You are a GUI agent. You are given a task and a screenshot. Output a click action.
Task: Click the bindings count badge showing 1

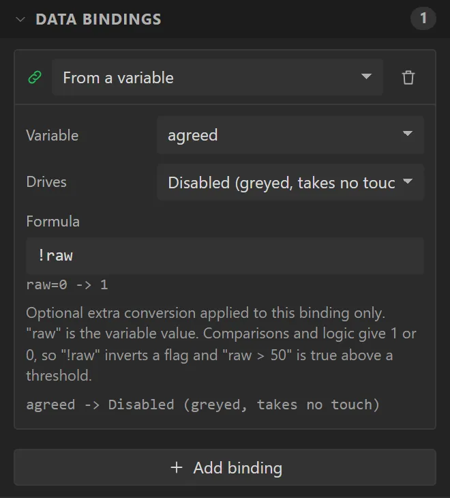[x=423, y=18]
